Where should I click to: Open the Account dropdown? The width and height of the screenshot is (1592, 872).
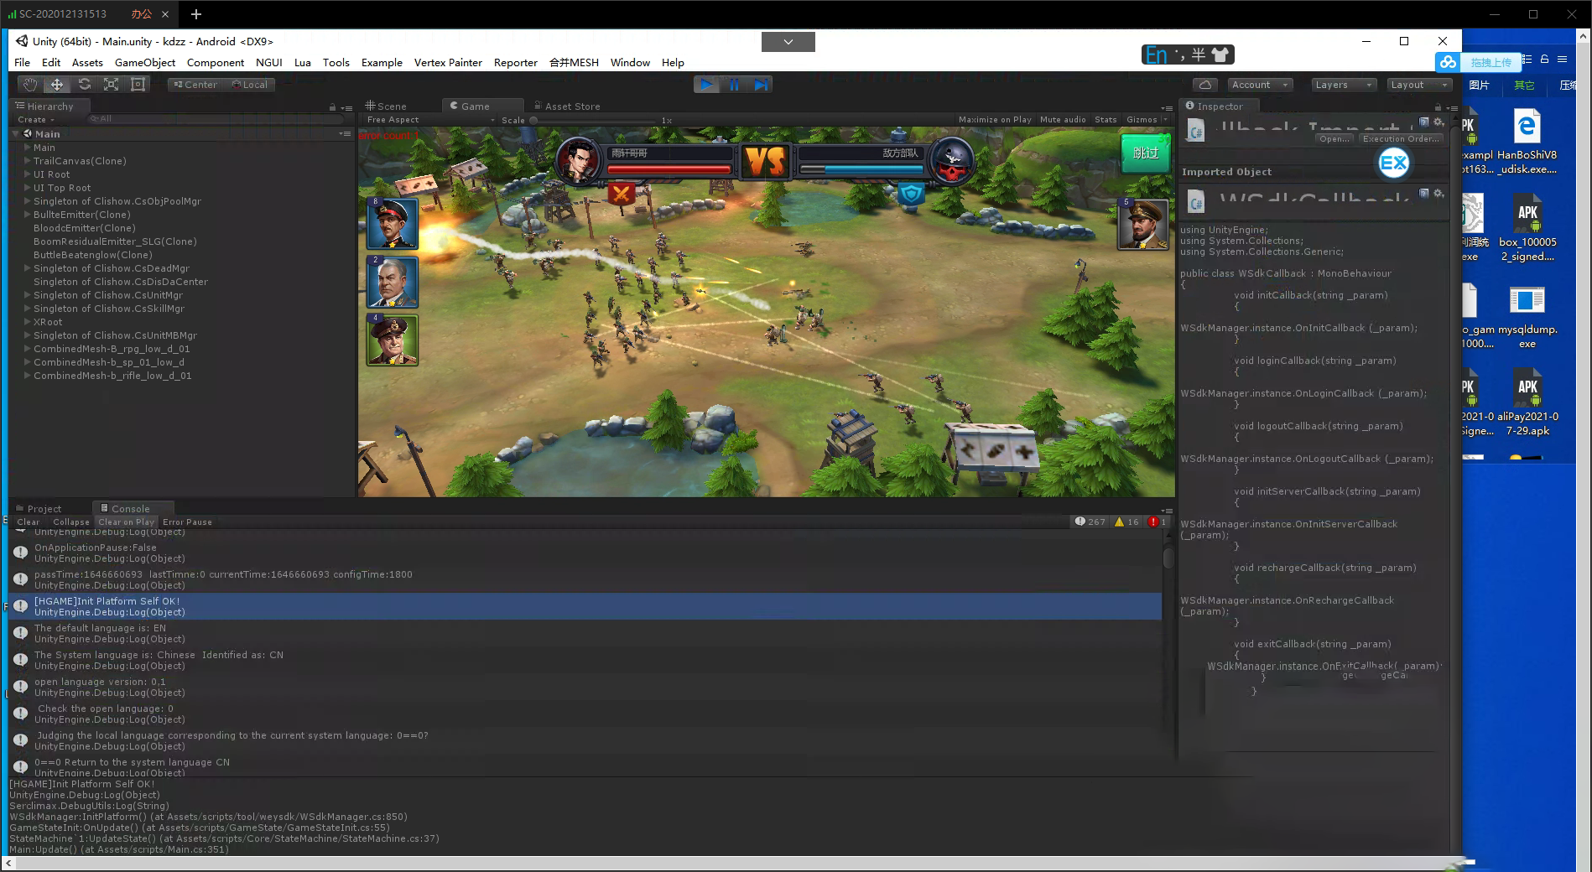point(1260,85)
